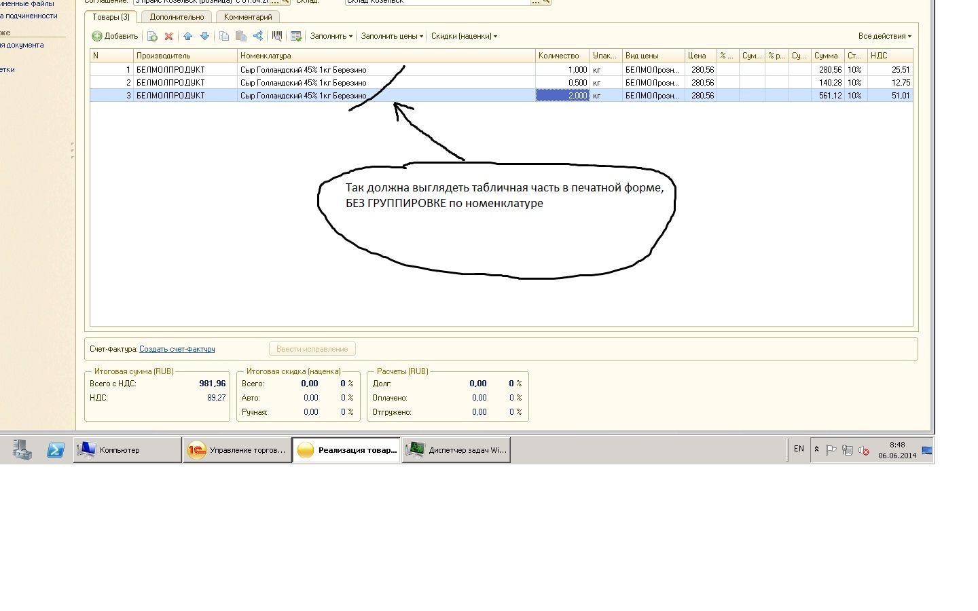The width and height of the screenshot is (978, 611).
Task: Open the Скидки (наценки) dropdown
Action: 464,36
